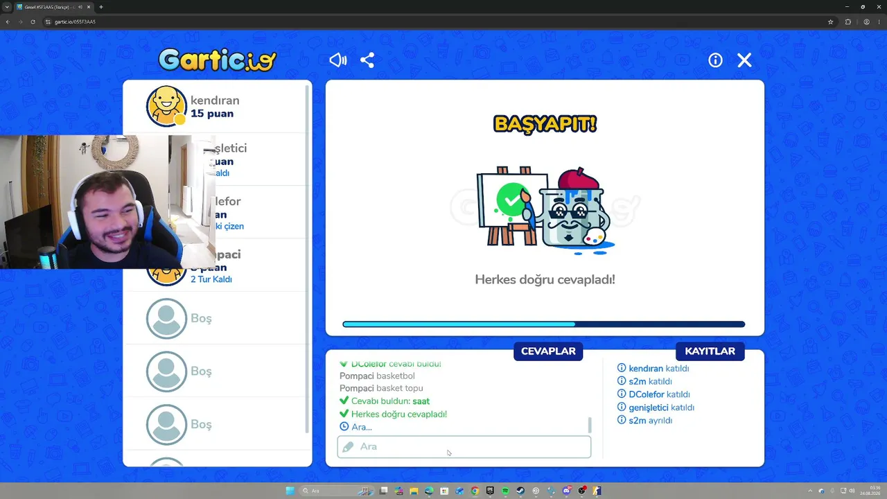Click 'Pompaci basketbol' chat message
887x499 pixels.
(x=377, y=376)
